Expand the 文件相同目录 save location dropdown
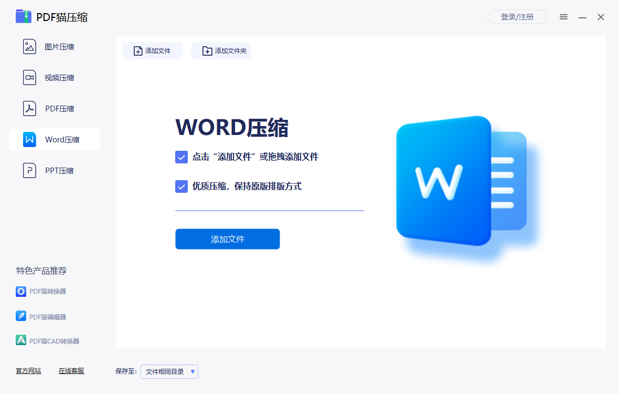This screenshot has height=394, width=619. click(x=169, y=371)
